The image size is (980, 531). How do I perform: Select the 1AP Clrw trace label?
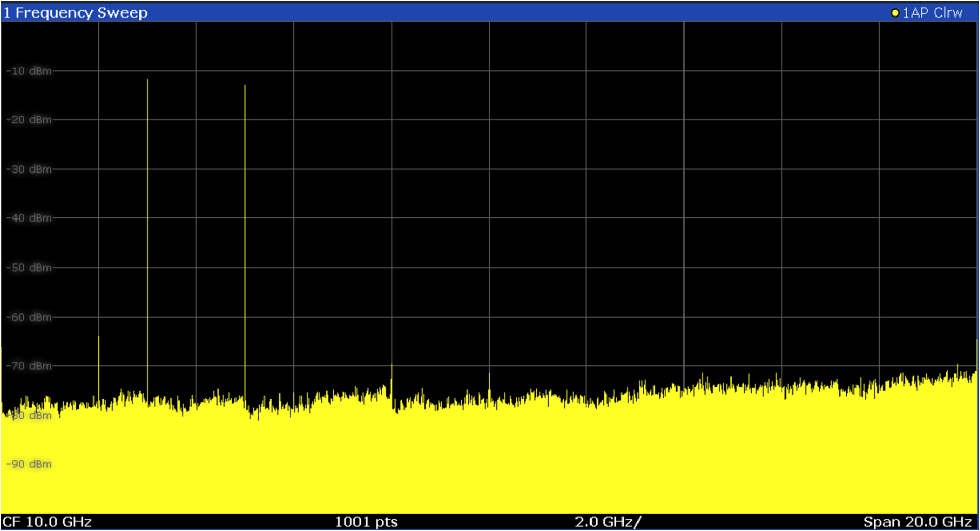click(x=933, y=12)
